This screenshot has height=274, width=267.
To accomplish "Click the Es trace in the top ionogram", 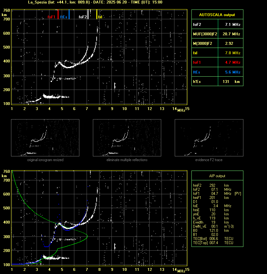I will tap(56, 96).
